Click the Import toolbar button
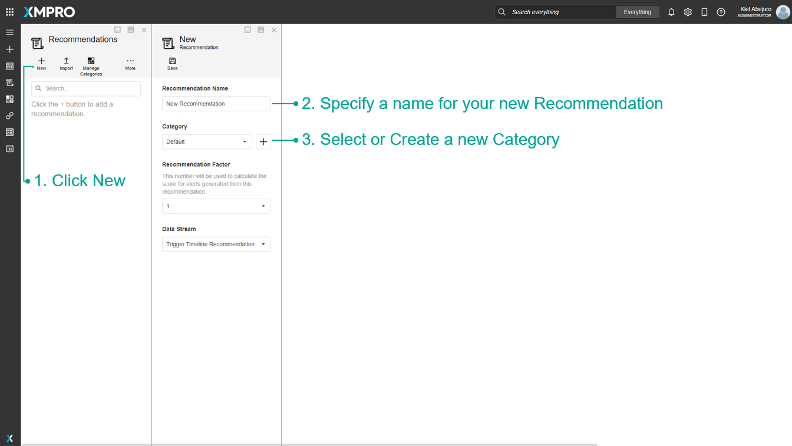The image size is (792, 446). [66, 64]
